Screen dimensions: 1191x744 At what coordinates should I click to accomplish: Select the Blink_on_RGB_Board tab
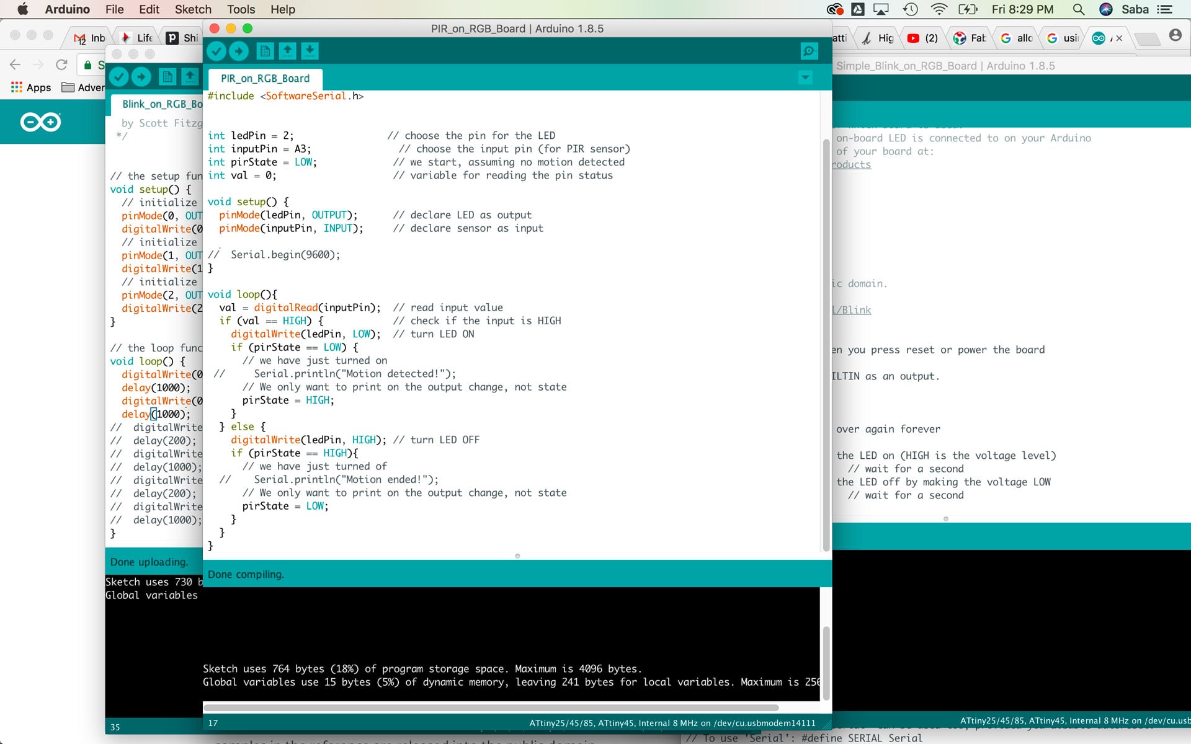[158, 104]
